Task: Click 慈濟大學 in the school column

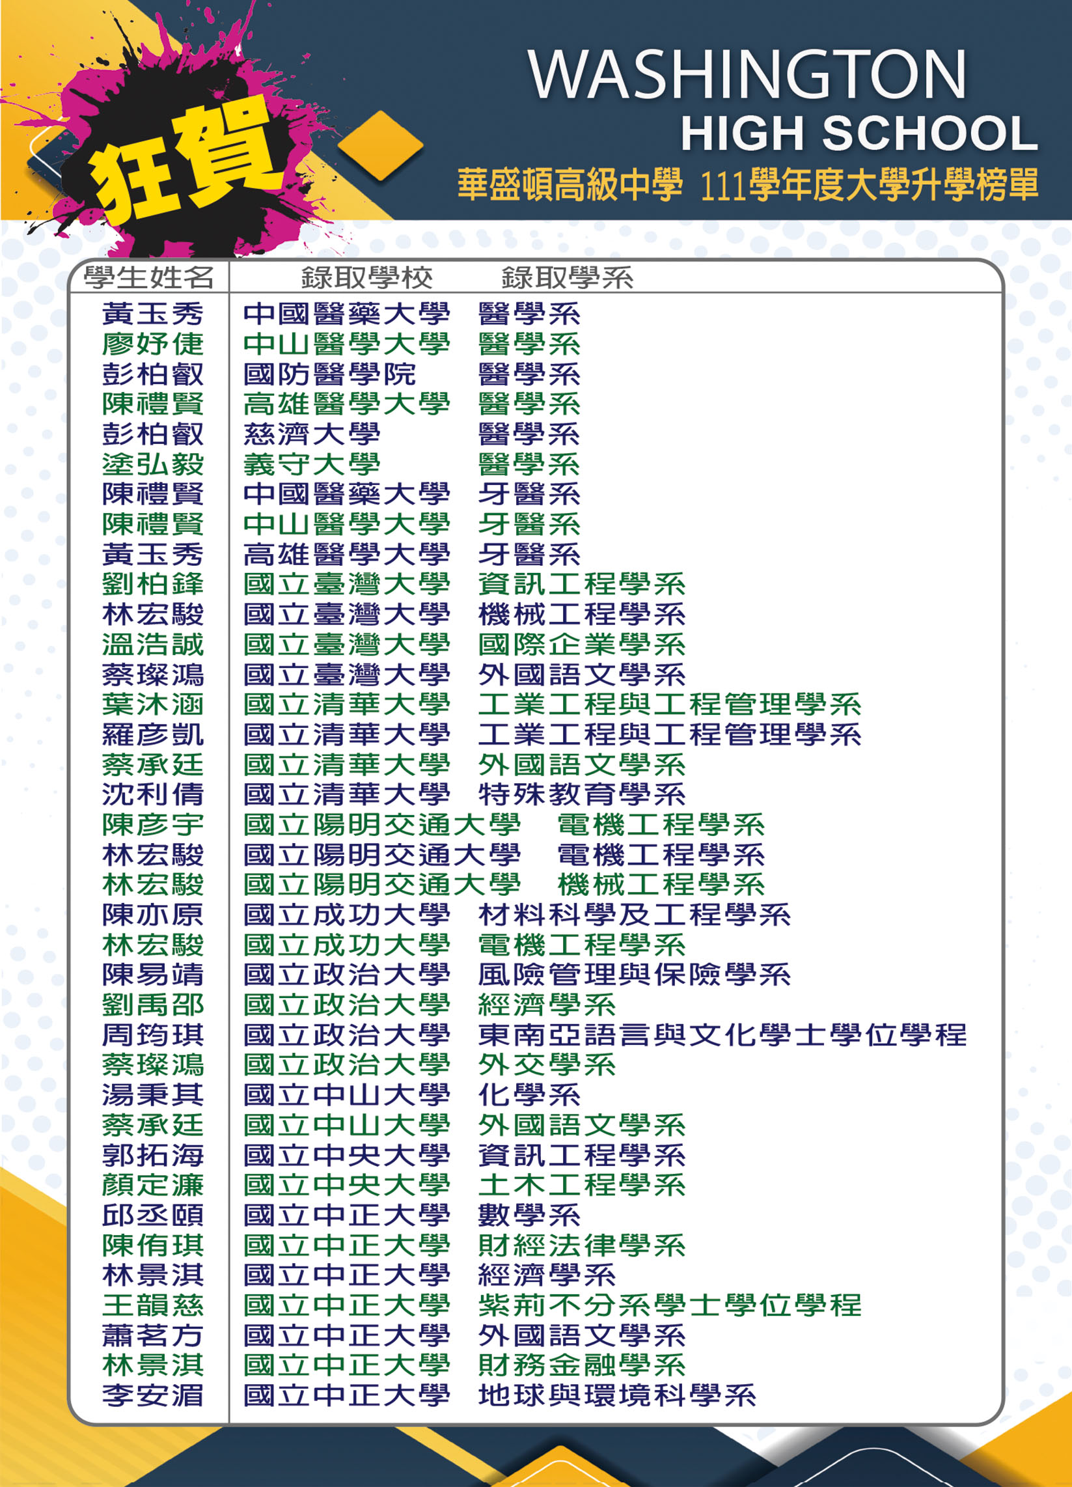Action: (x=312, y=434)
